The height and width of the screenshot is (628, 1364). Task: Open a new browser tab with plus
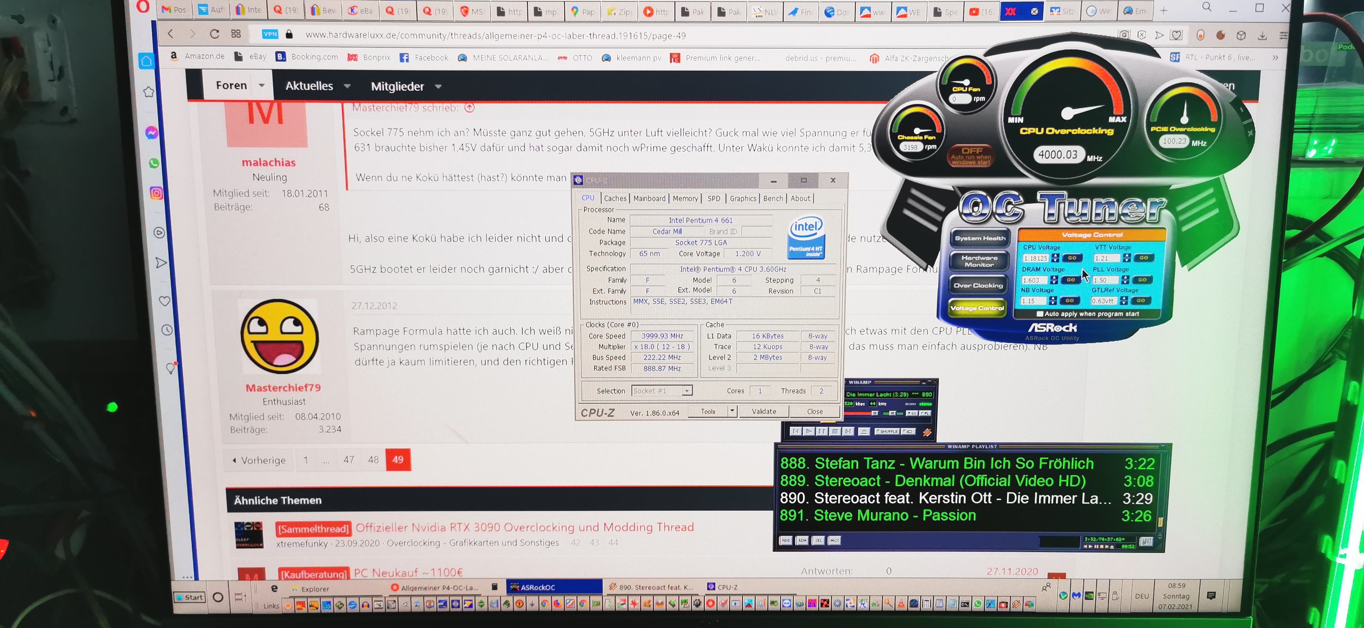click(x=1163, y=10)
